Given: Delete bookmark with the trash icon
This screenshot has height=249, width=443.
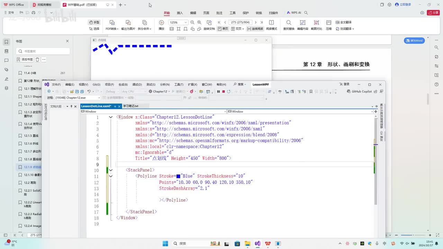Looking at the screenshot, I should coord(37,59).
